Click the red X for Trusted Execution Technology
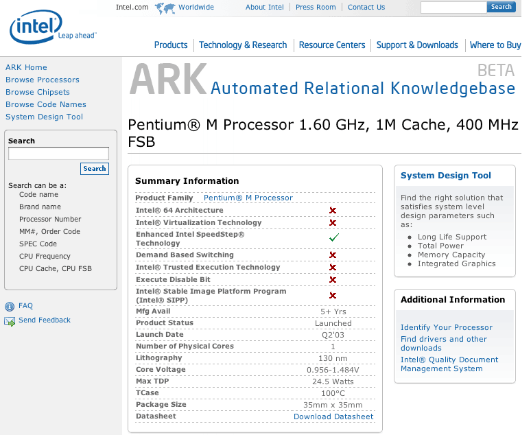The image size is (531, 435). coord(333,268)
